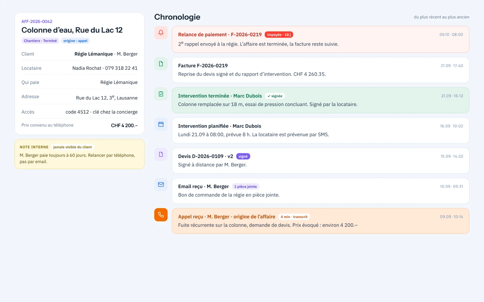484x302 pixels.
Task: Click the origine : appel tag
Action: click(x=75, y=41)
